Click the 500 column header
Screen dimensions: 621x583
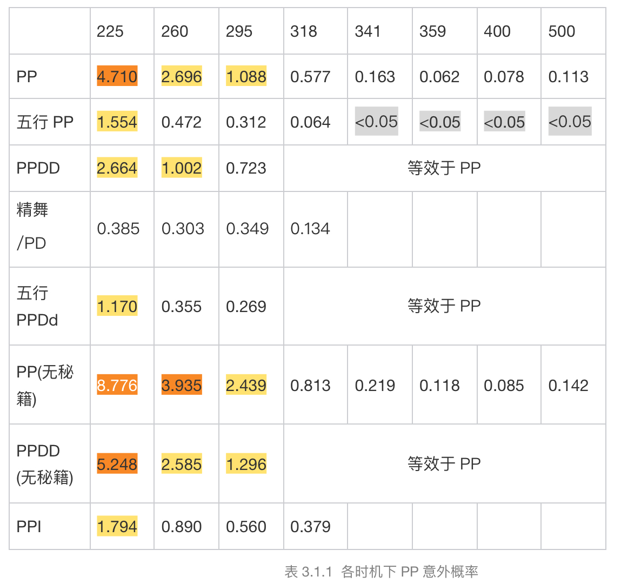(562, 31)
